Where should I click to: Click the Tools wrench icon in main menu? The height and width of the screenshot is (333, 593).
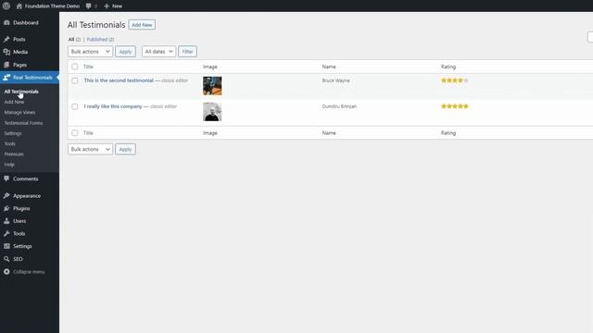pos(6,234)
